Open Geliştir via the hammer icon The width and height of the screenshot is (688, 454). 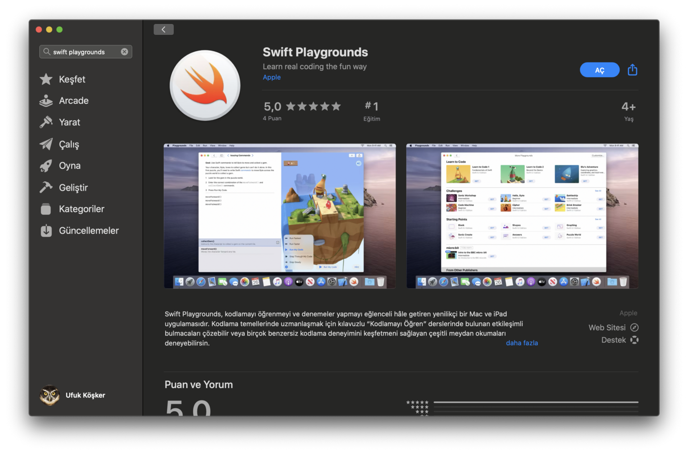(x=46, y=187)
